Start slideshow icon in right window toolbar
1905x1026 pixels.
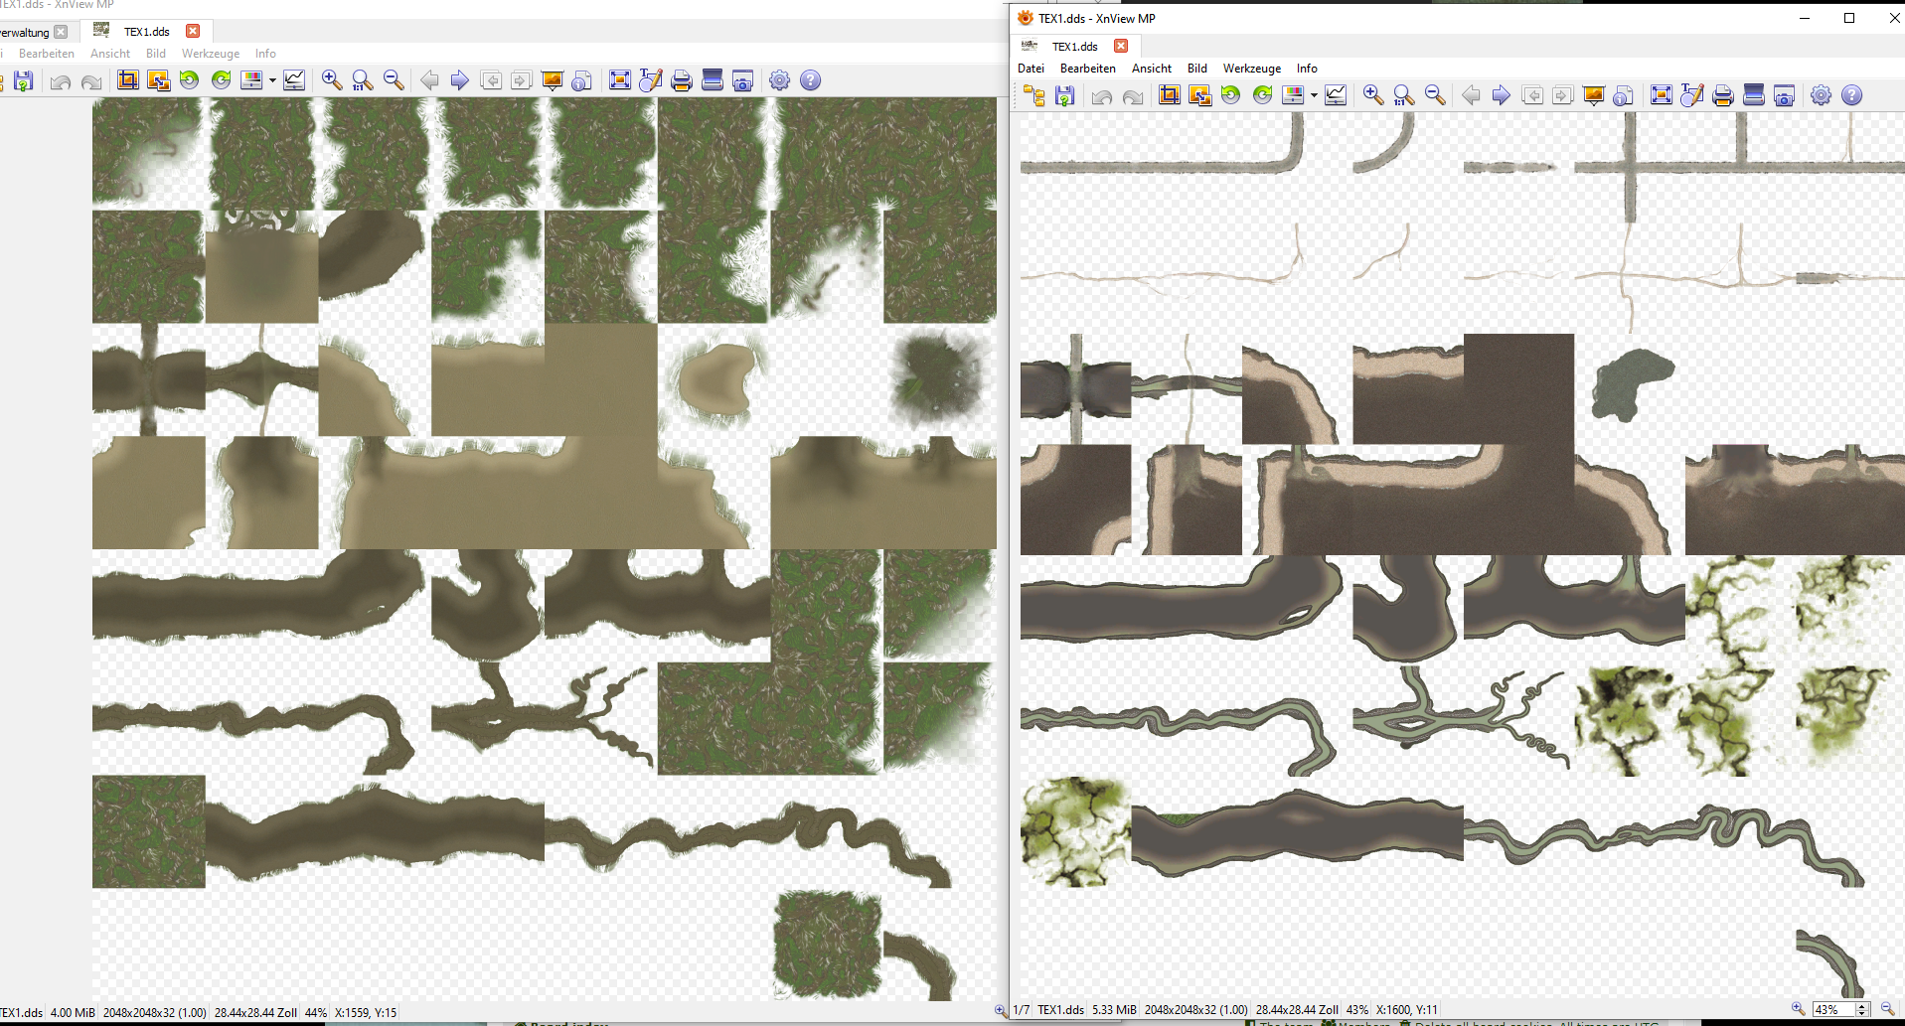[1594, 95]
